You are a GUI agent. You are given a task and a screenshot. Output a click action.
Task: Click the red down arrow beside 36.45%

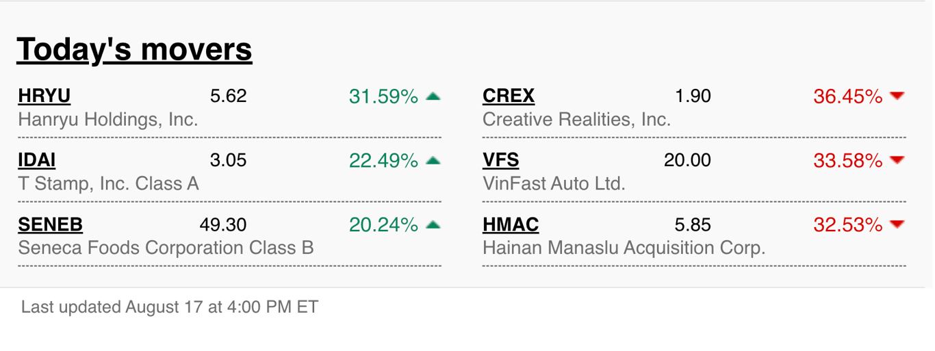click(897, 97)
